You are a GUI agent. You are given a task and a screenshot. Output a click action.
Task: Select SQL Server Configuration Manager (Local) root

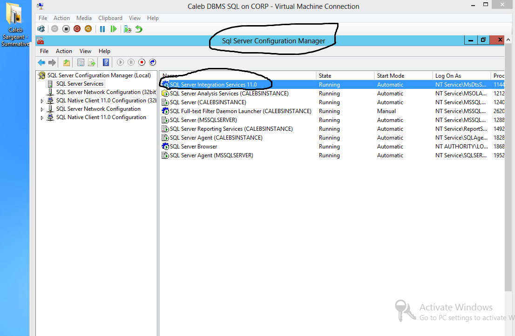(x=99, y=75)
